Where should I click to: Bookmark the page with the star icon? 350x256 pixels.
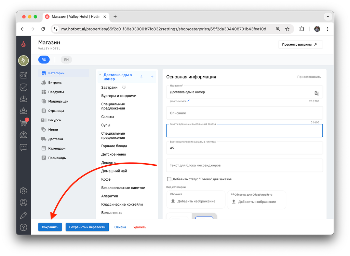point(287,29)
